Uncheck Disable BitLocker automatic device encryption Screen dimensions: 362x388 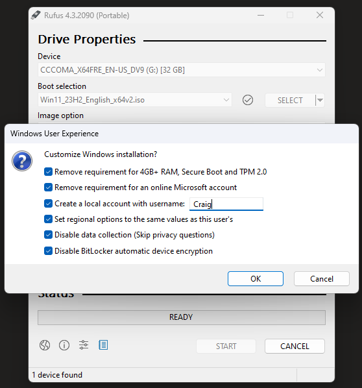[x=48, y=251]
